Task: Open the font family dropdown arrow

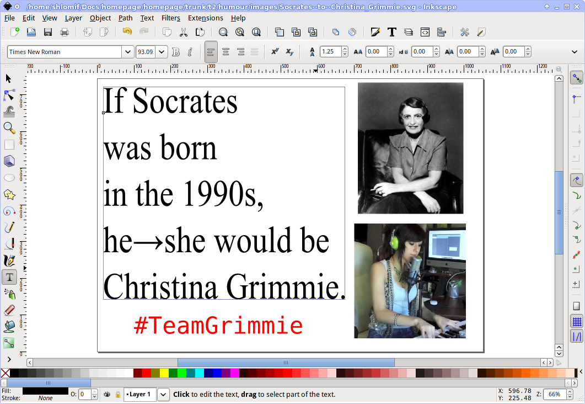Action: [127, 52]
